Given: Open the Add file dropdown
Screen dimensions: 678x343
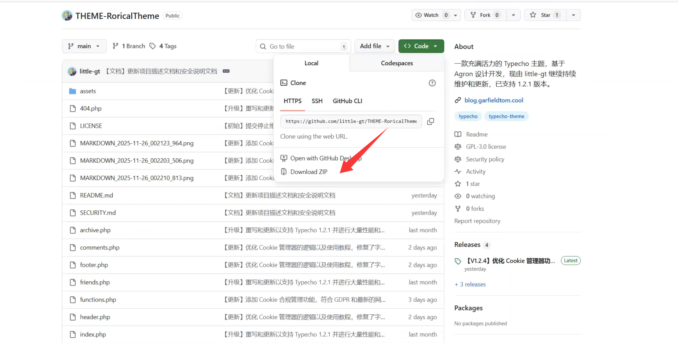Looking at the screenshot, I should (374, 46).
